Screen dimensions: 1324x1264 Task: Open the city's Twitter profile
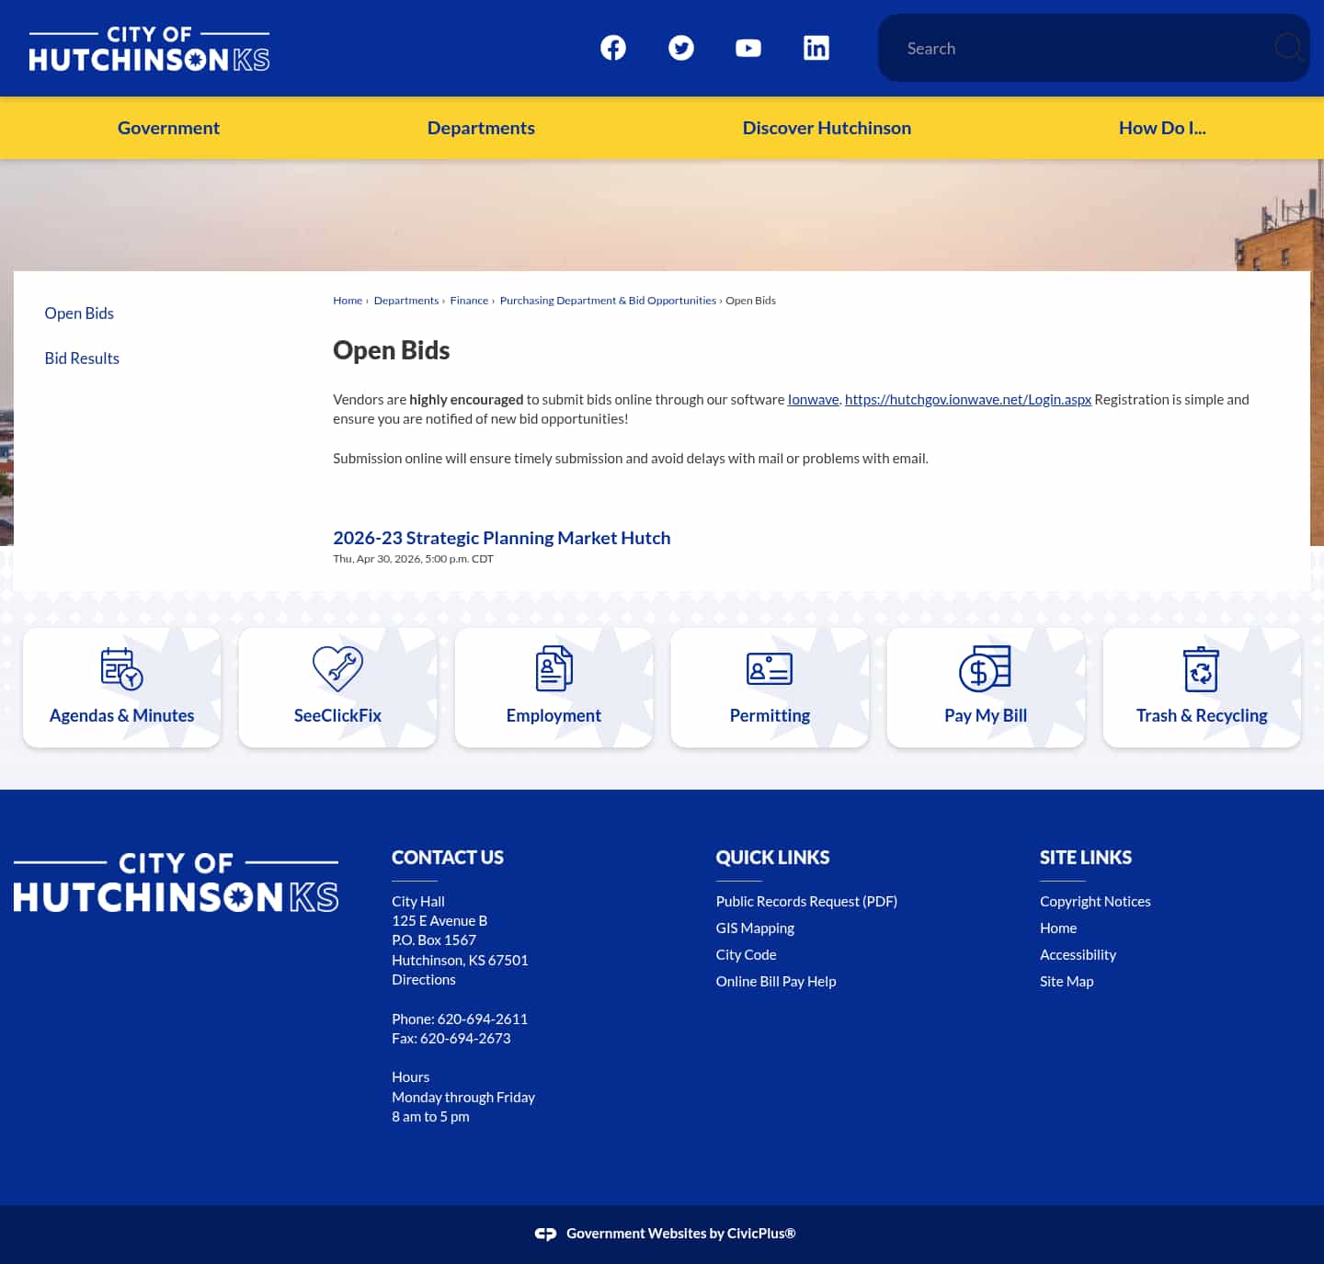point(681,48)
